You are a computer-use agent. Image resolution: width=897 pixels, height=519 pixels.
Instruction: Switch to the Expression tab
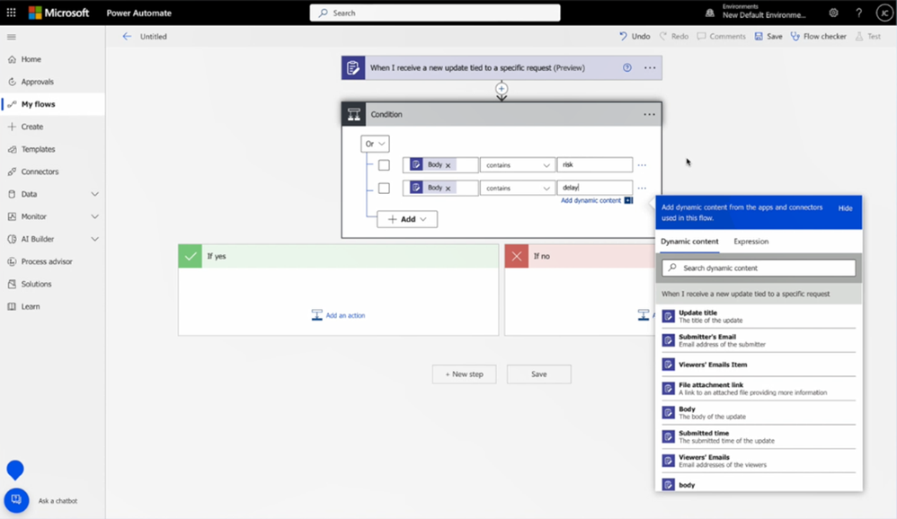click(751, 242)
